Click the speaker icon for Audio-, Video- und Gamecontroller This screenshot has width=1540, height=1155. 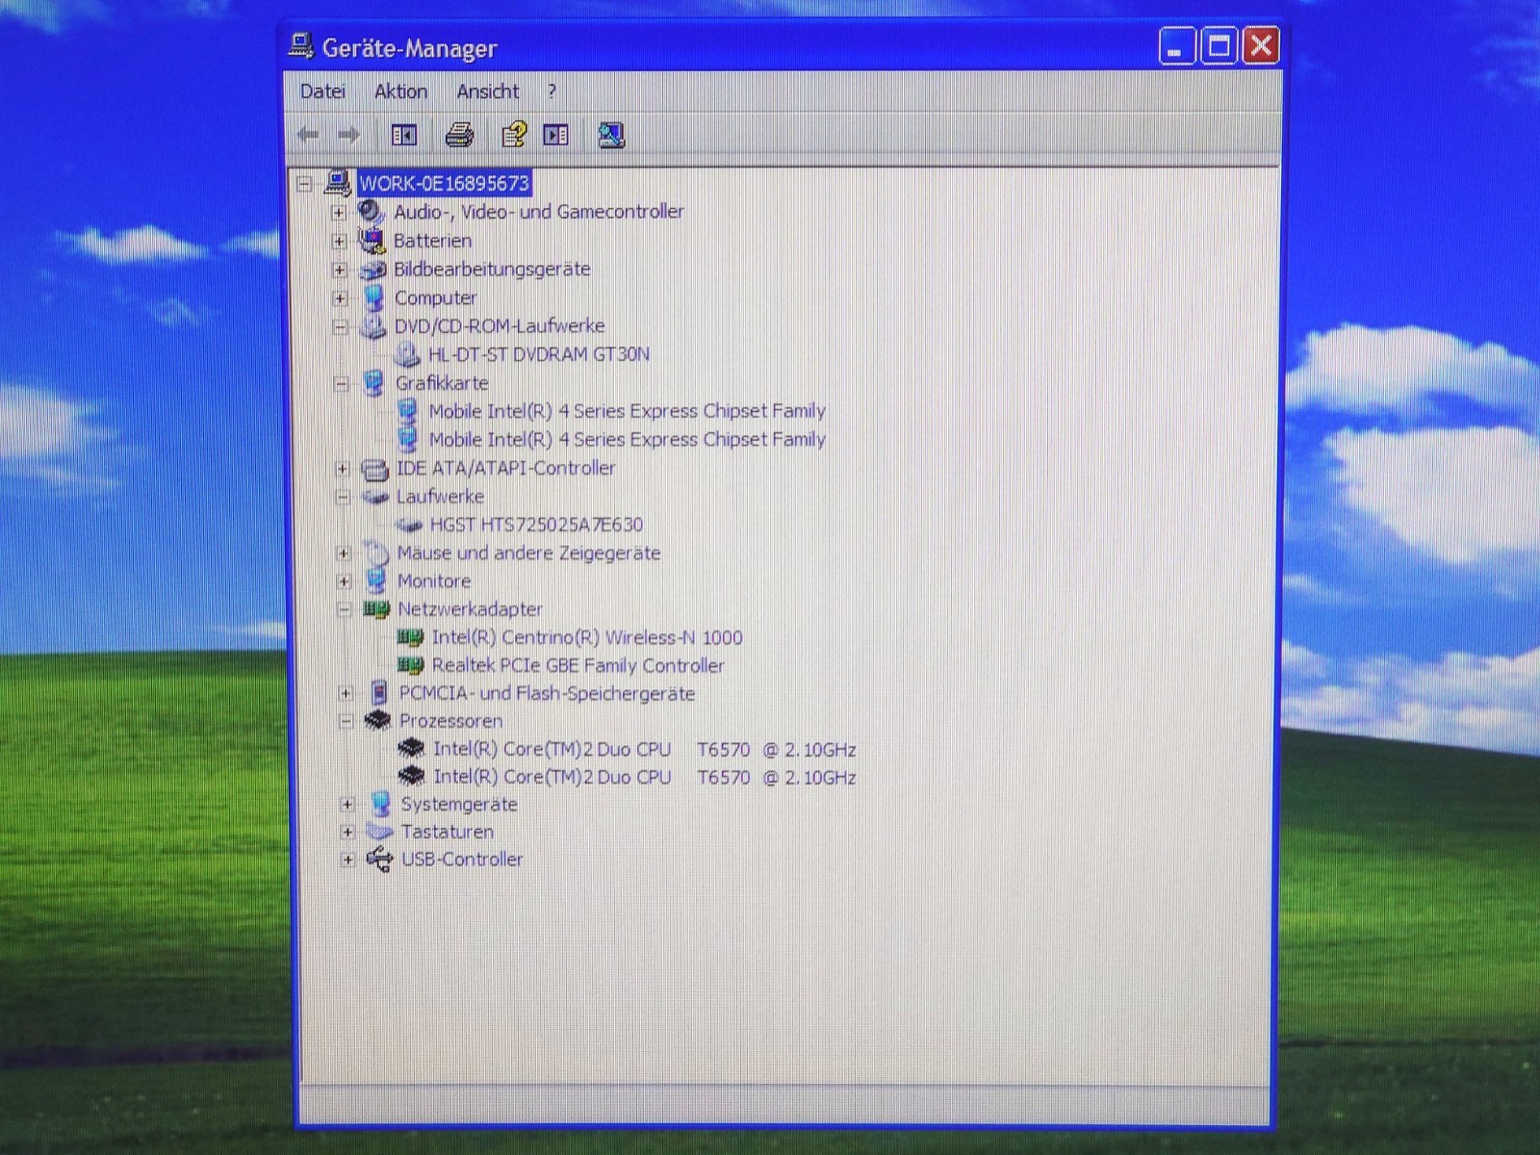tap(372, 212)
